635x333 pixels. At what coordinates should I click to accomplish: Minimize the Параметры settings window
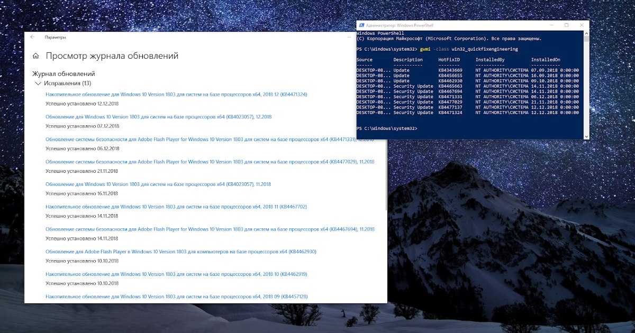pos(349,38)
